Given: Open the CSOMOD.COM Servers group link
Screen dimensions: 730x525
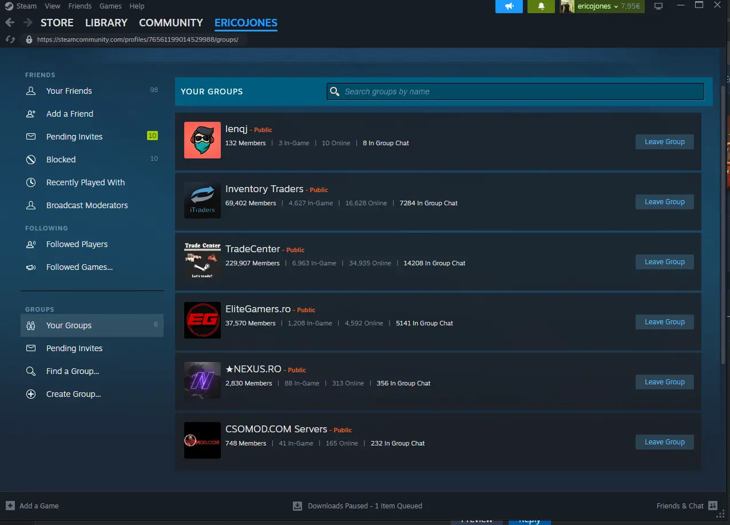Looking at the screenshot, I should [x=276, y=429].
